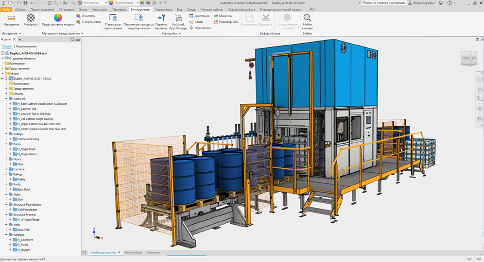Collapse the Casework folder in tree

point(6,98)
